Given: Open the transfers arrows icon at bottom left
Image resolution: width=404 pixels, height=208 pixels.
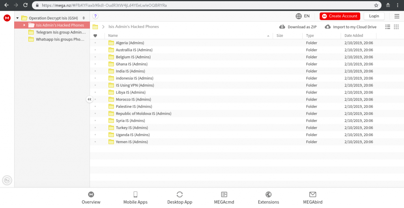Looking at the screenshot, I should tap(7, 180).
